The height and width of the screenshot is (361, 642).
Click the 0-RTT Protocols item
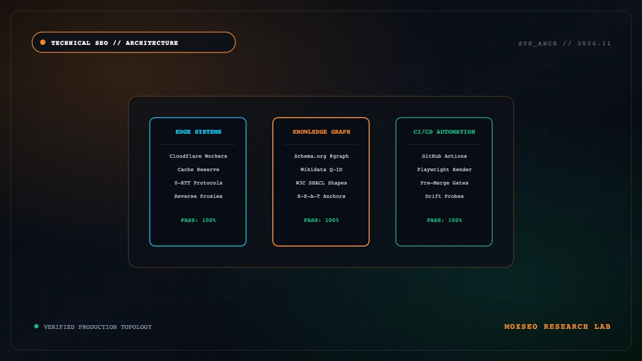pos(198,183)
